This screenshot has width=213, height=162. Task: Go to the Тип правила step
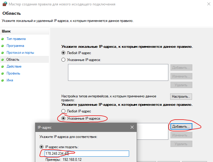coord(16,39)
